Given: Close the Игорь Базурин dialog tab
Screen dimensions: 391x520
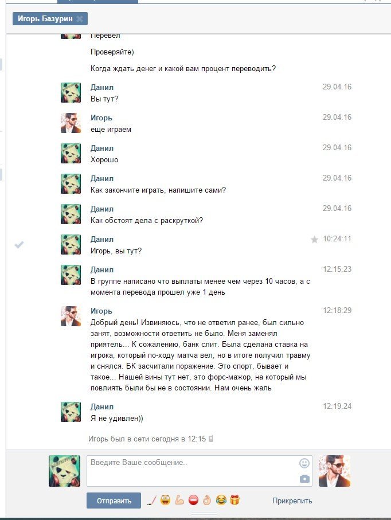Looking at the screenshot, I should (80, 19).
